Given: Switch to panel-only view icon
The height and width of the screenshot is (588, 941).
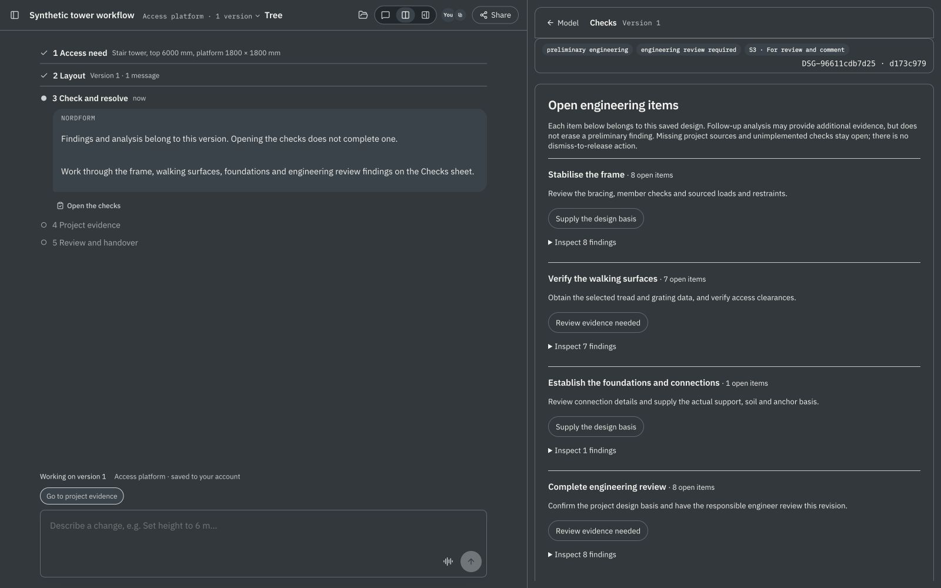Looking at the screenshot, I should (425, 15).
